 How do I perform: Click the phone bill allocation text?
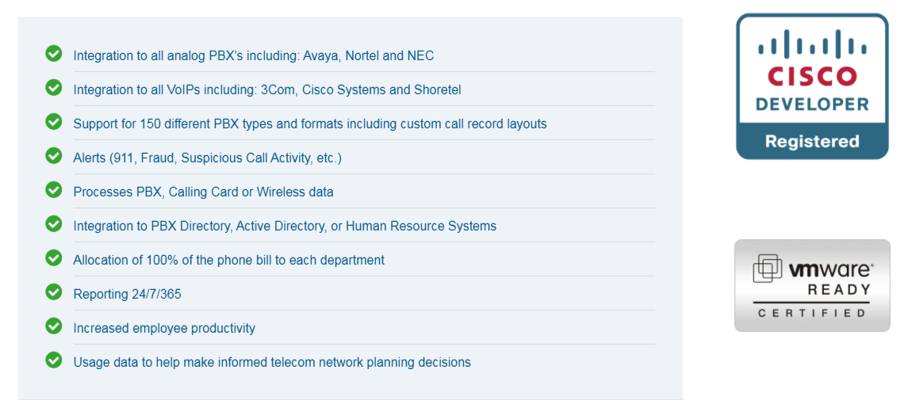[228, 261]
